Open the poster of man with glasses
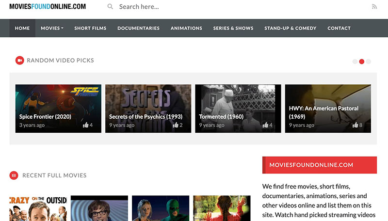388x221 pixels. point(99,208)
